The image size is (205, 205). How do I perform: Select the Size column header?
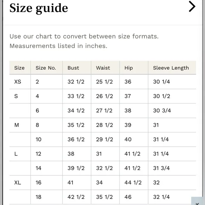pyautogui.click(x=19, y=68)
